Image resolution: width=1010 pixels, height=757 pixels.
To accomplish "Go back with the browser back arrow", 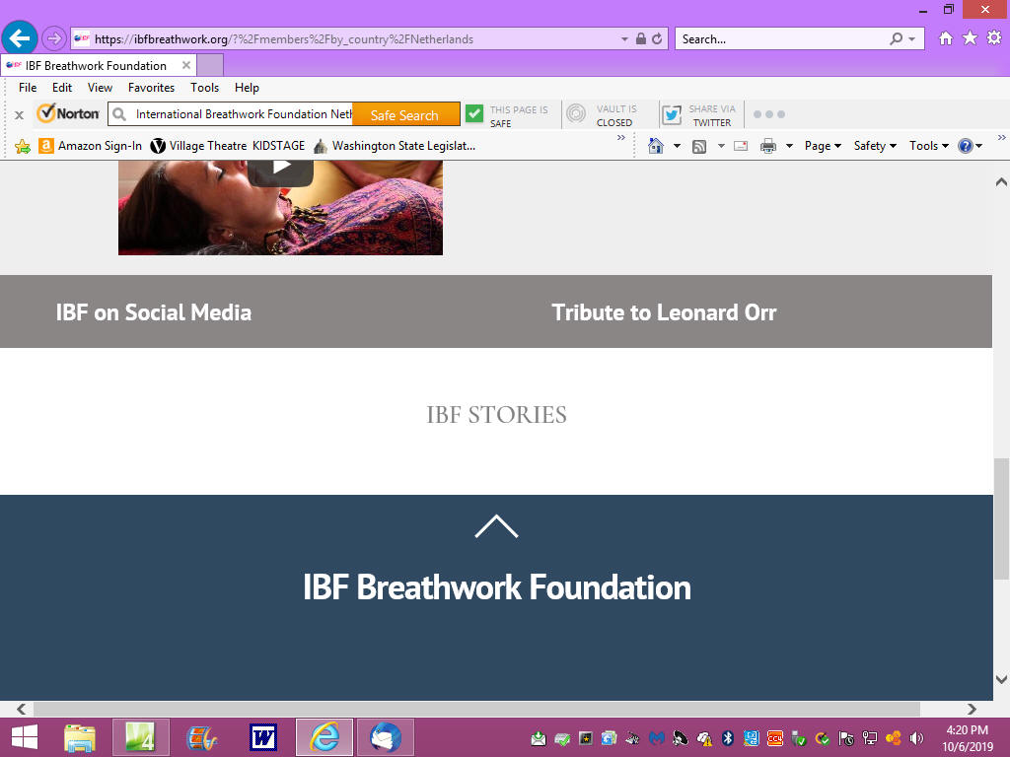I will (20, 38).
